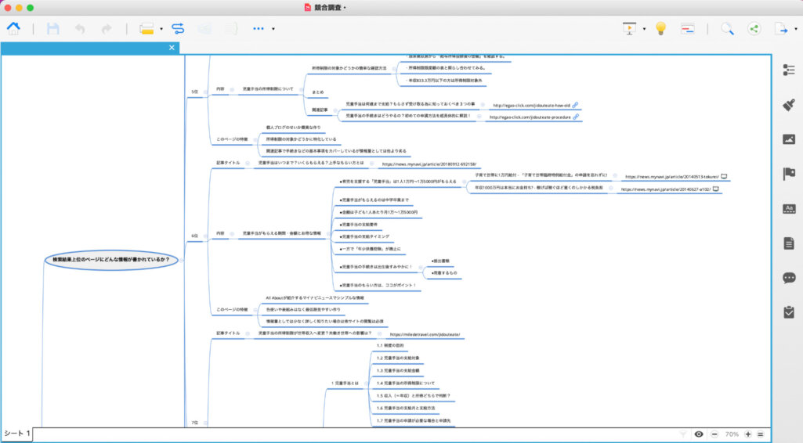Image resolution: width=803 pixels, height=443 pixels.
Task: Go to the Home screen icon
Action: 13,29
